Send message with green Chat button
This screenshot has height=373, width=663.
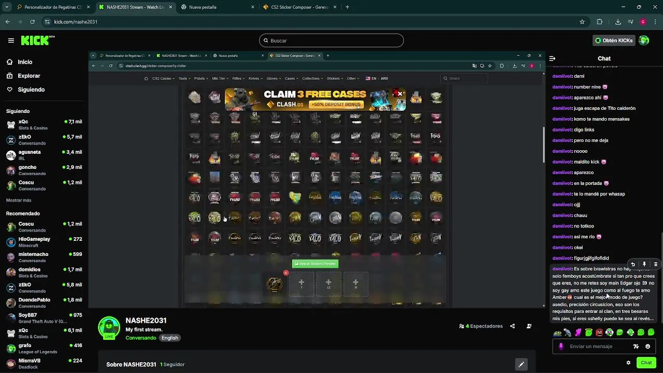[646, 363]
